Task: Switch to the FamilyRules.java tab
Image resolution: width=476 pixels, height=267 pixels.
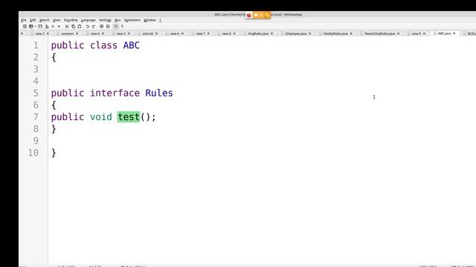Action: (x=335, y=33)
